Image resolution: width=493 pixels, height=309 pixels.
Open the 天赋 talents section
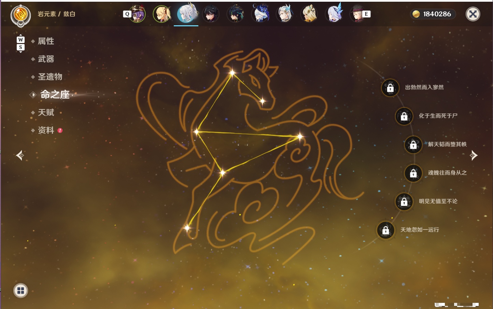tap(46, 112)
